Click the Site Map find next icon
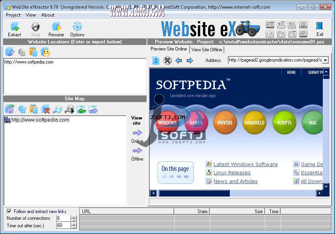This screenshot has width=335, height=234. (69, 109)
